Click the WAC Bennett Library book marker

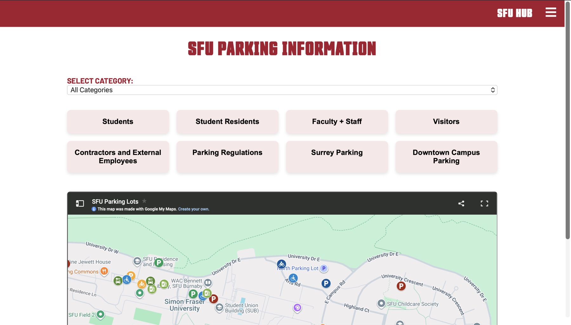[x=208, y=282]
